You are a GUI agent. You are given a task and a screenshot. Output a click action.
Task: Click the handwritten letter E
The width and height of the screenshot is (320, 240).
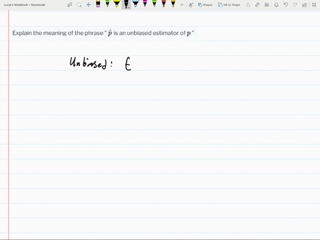click(128, 64)
